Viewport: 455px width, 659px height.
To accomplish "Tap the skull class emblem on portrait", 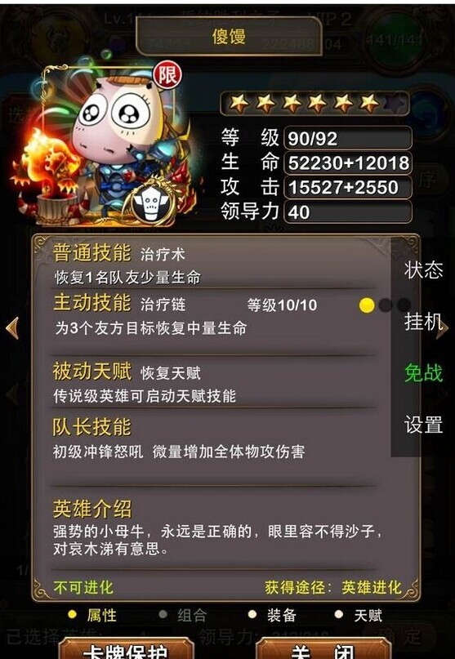I will point(152,205).
